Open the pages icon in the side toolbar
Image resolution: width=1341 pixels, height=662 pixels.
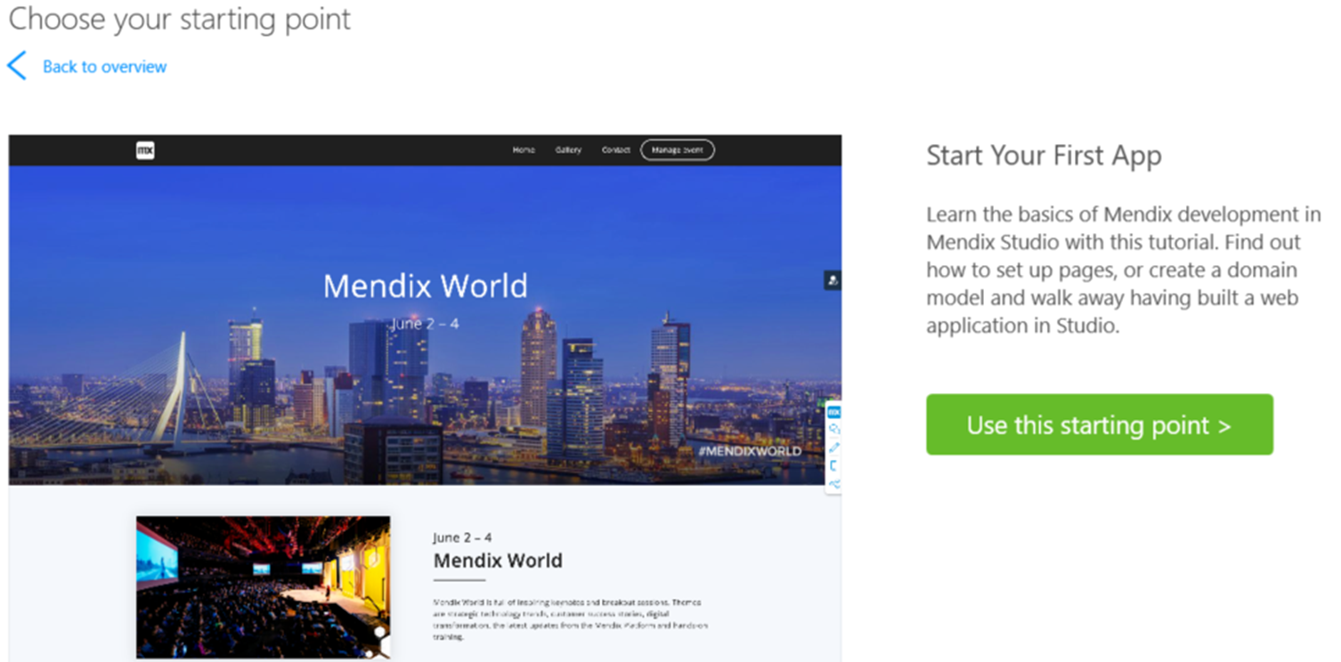(x=833, y=429)
